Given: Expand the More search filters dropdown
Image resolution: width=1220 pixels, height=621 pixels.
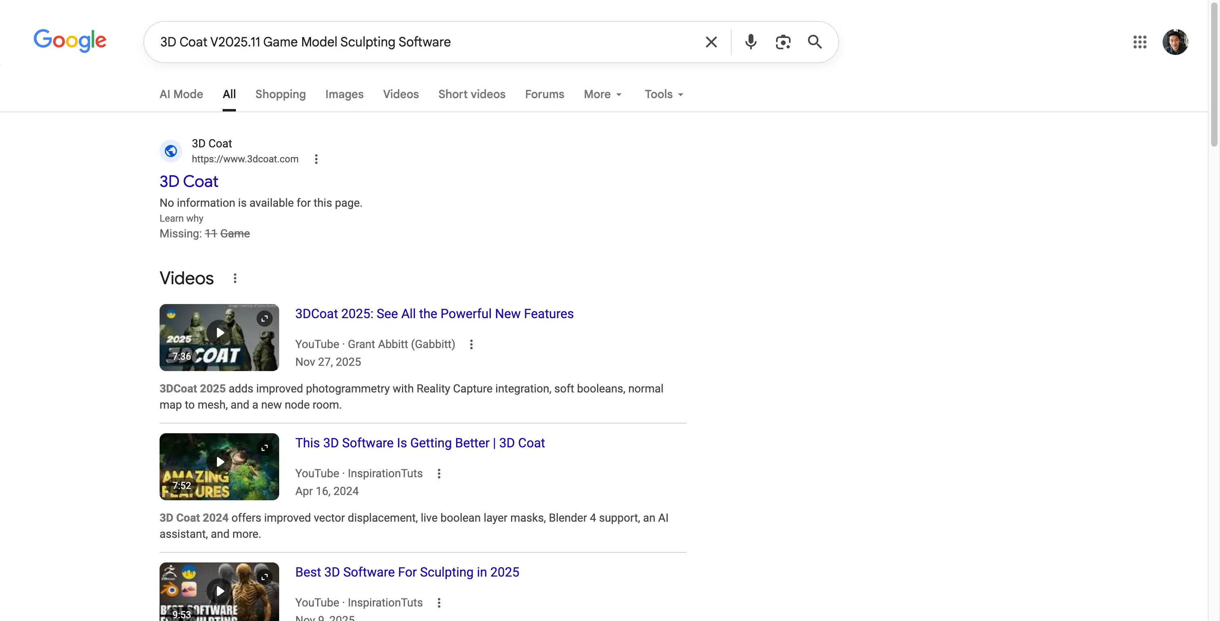Looking at the screenshot, I should 602,94.
